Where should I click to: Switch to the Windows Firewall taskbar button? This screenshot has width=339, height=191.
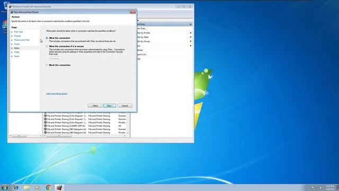click(x=59, y=187)
